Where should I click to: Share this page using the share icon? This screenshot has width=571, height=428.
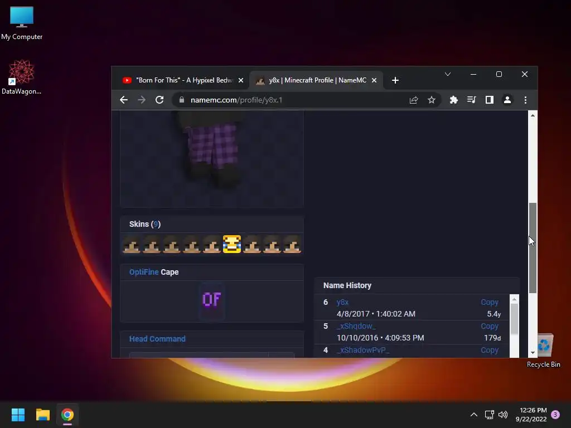[414, 100]
